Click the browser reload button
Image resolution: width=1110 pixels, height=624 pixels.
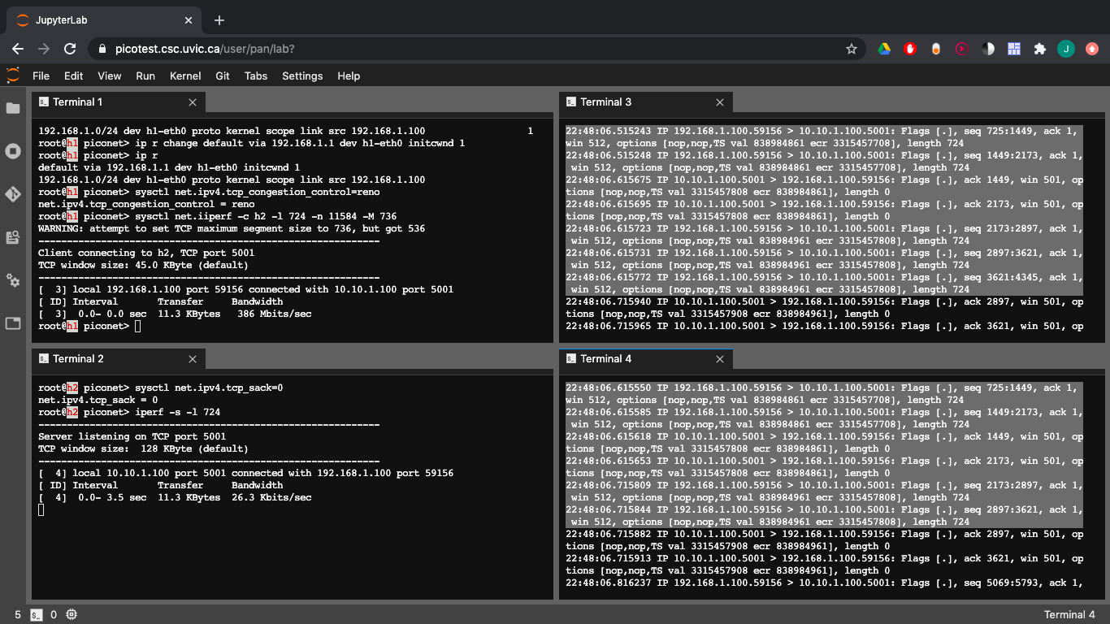[70, 49]
